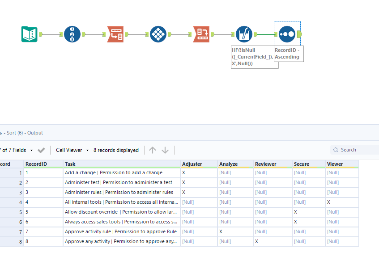Click inside the Search input box
379x269 pixels.
click(356, 150)
